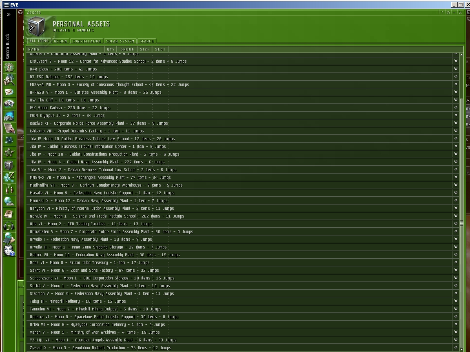Select Sakht VI Zoar and Sons Factory row
The image size is (470, 352).
coord(242,270)
